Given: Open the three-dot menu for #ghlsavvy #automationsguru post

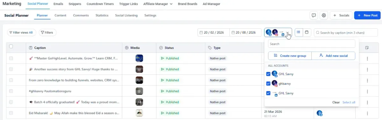Looking at the screenshot, I should [367, 91].
